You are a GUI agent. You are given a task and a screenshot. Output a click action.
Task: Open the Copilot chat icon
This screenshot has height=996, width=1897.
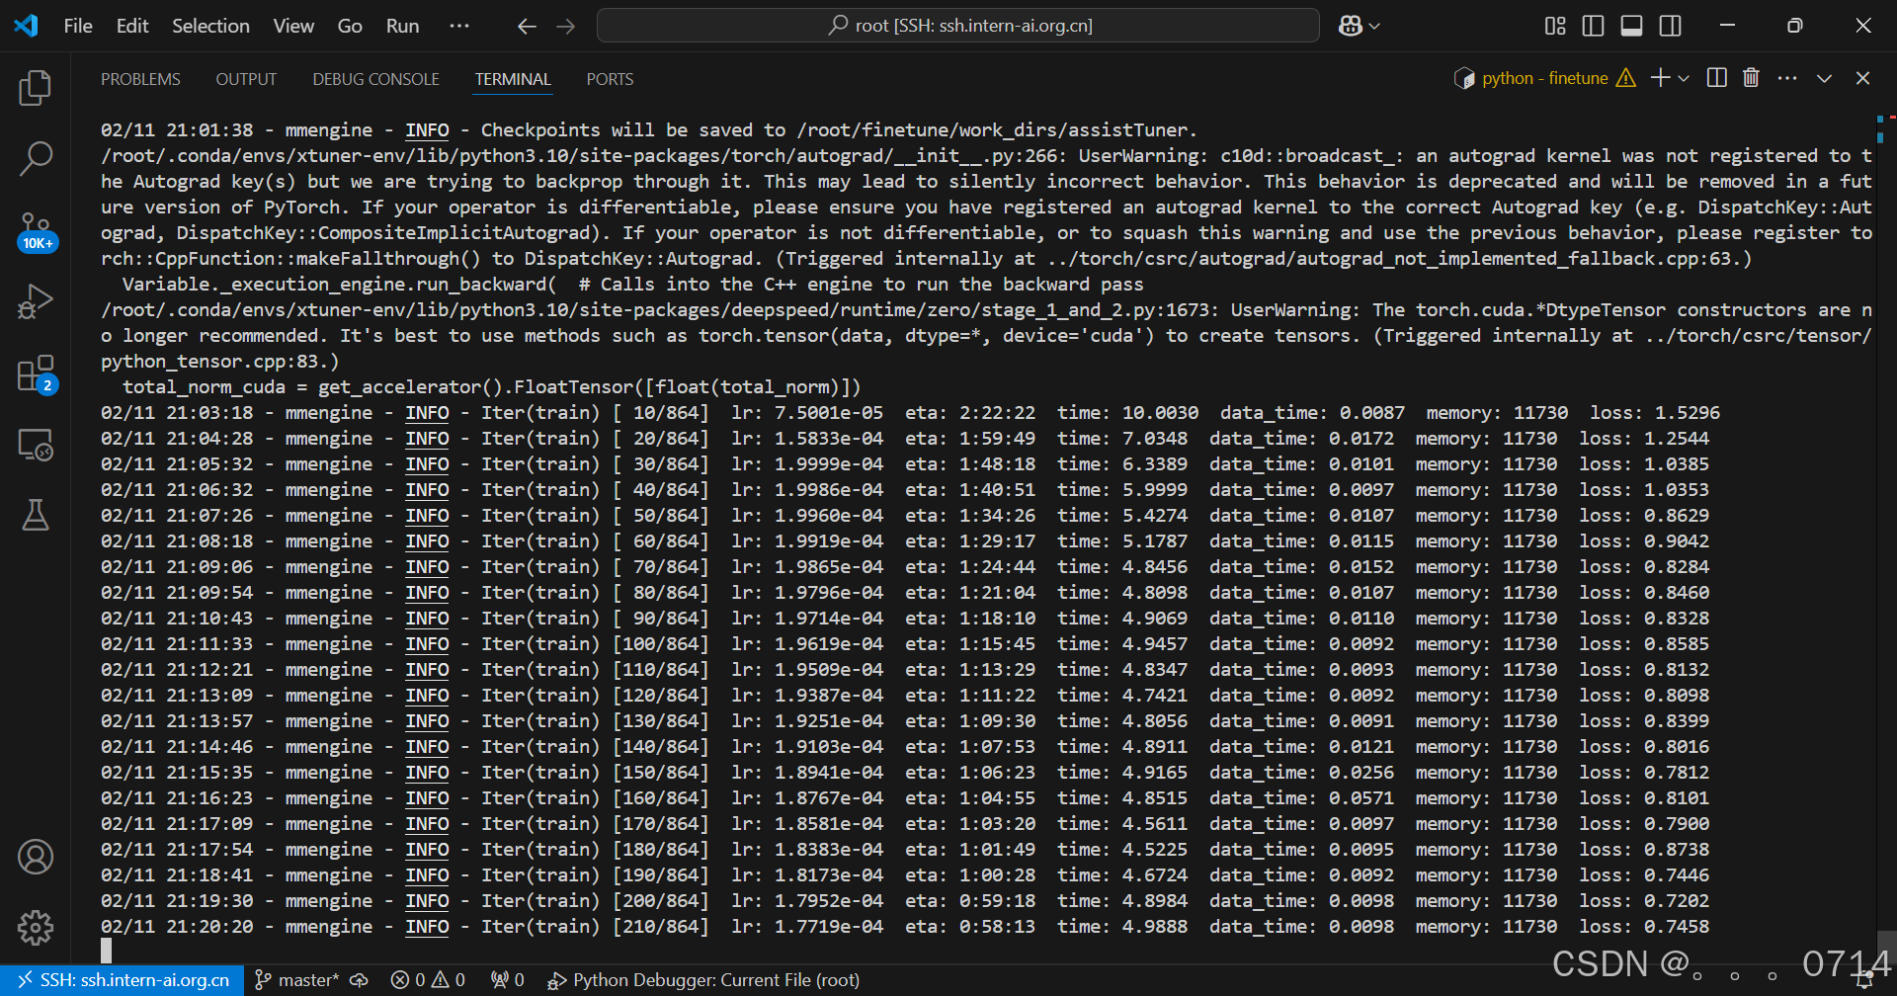(x=1351, y=26)
